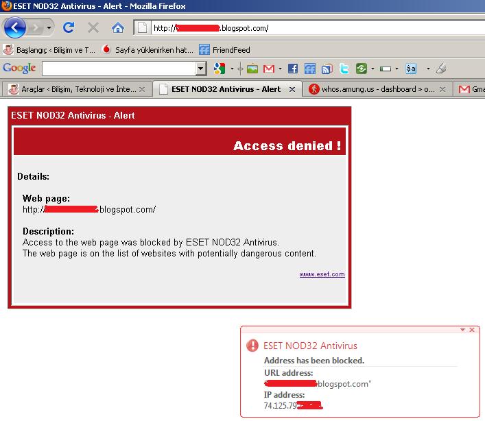Click the PageRank bar indicator
The image size is (485, 421).
tap(386, 69)
